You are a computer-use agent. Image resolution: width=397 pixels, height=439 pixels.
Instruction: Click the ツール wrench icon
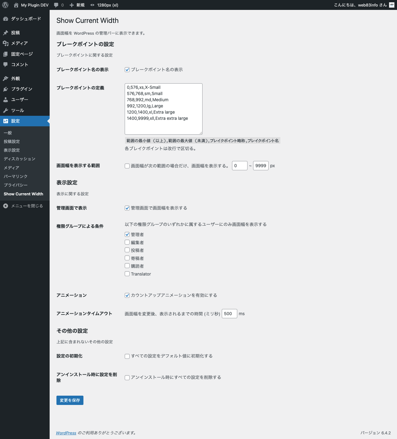6,111
